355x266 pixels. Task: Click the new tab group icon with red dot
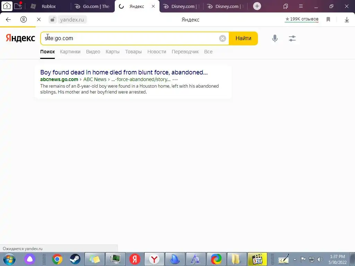point(18,6)
